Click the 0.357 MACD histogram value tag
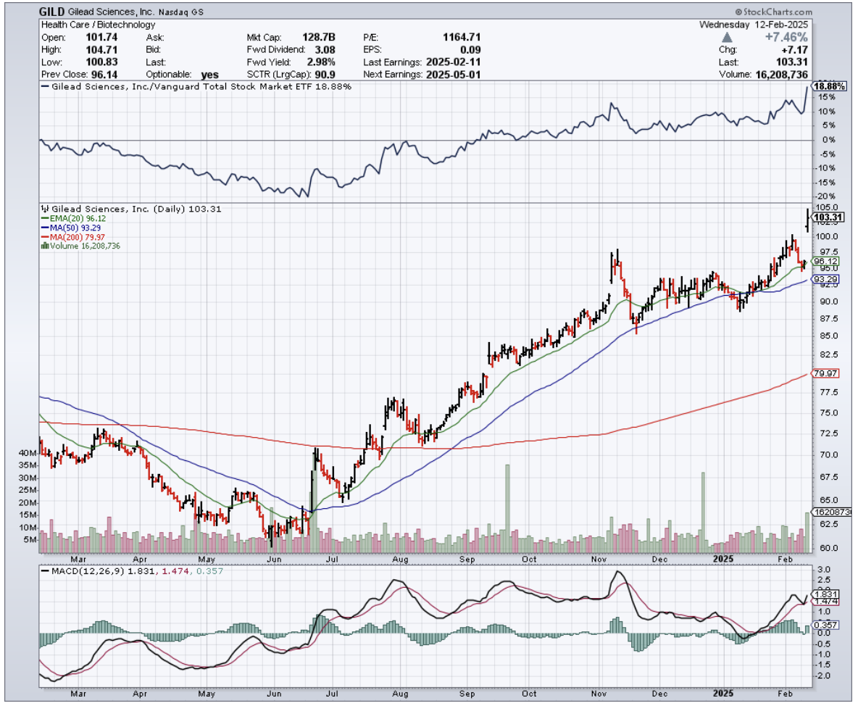This screenshot has height=706, width=858. coord(825,624)
